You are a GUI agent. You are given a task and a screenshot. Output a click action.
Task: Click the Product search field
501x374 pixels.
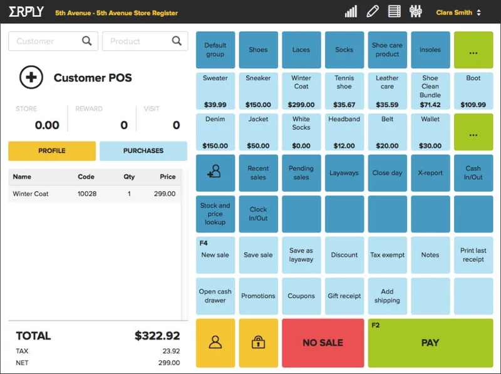pyautogui.click(x=145, y=41)
